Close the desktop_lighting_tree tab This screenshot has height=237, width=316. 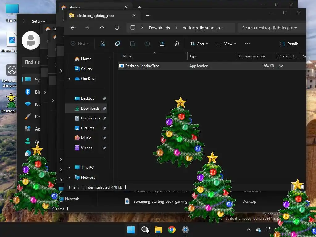pos(134,15)
